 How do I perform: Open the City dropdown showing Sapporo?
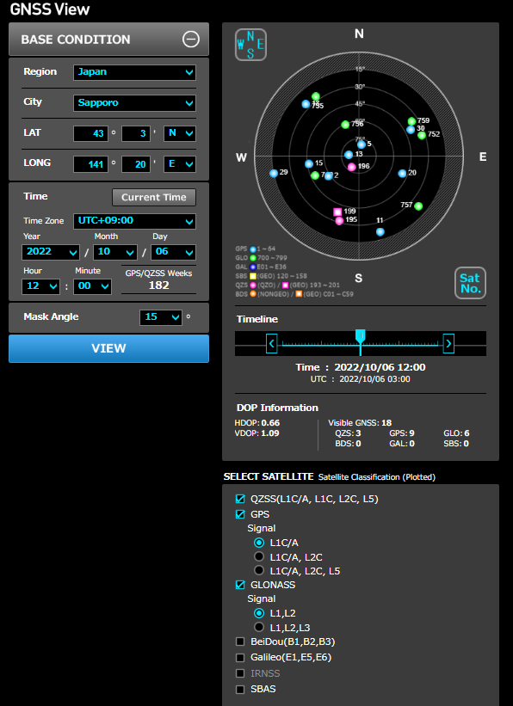click(135, 102)
